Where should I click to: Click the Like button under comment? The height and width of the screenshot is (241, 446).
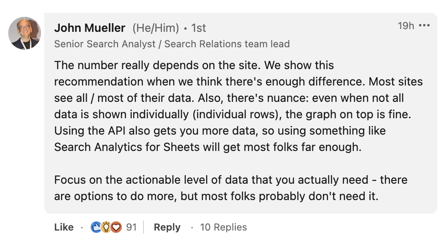64,227
